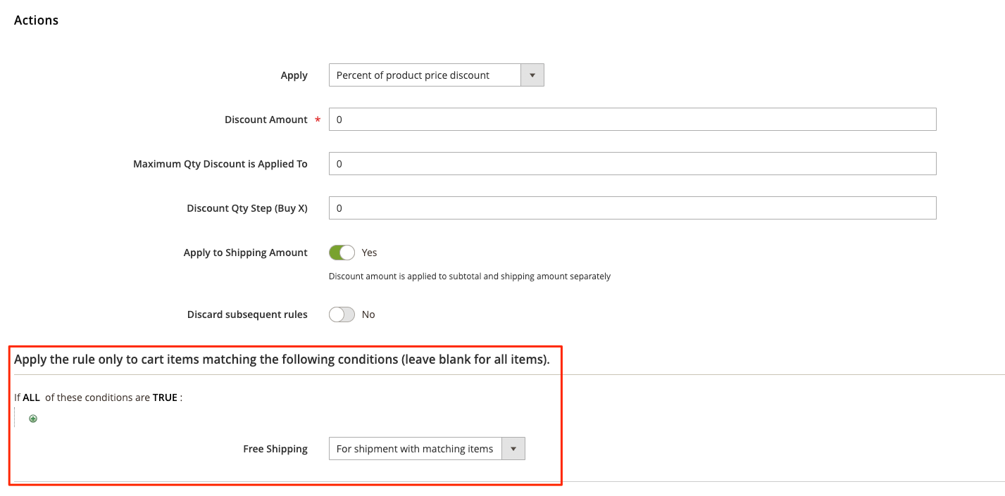This screenshot has height=496, width=1005.
Task: Click the Apply to Shipping Amount label
Action: 245,253
